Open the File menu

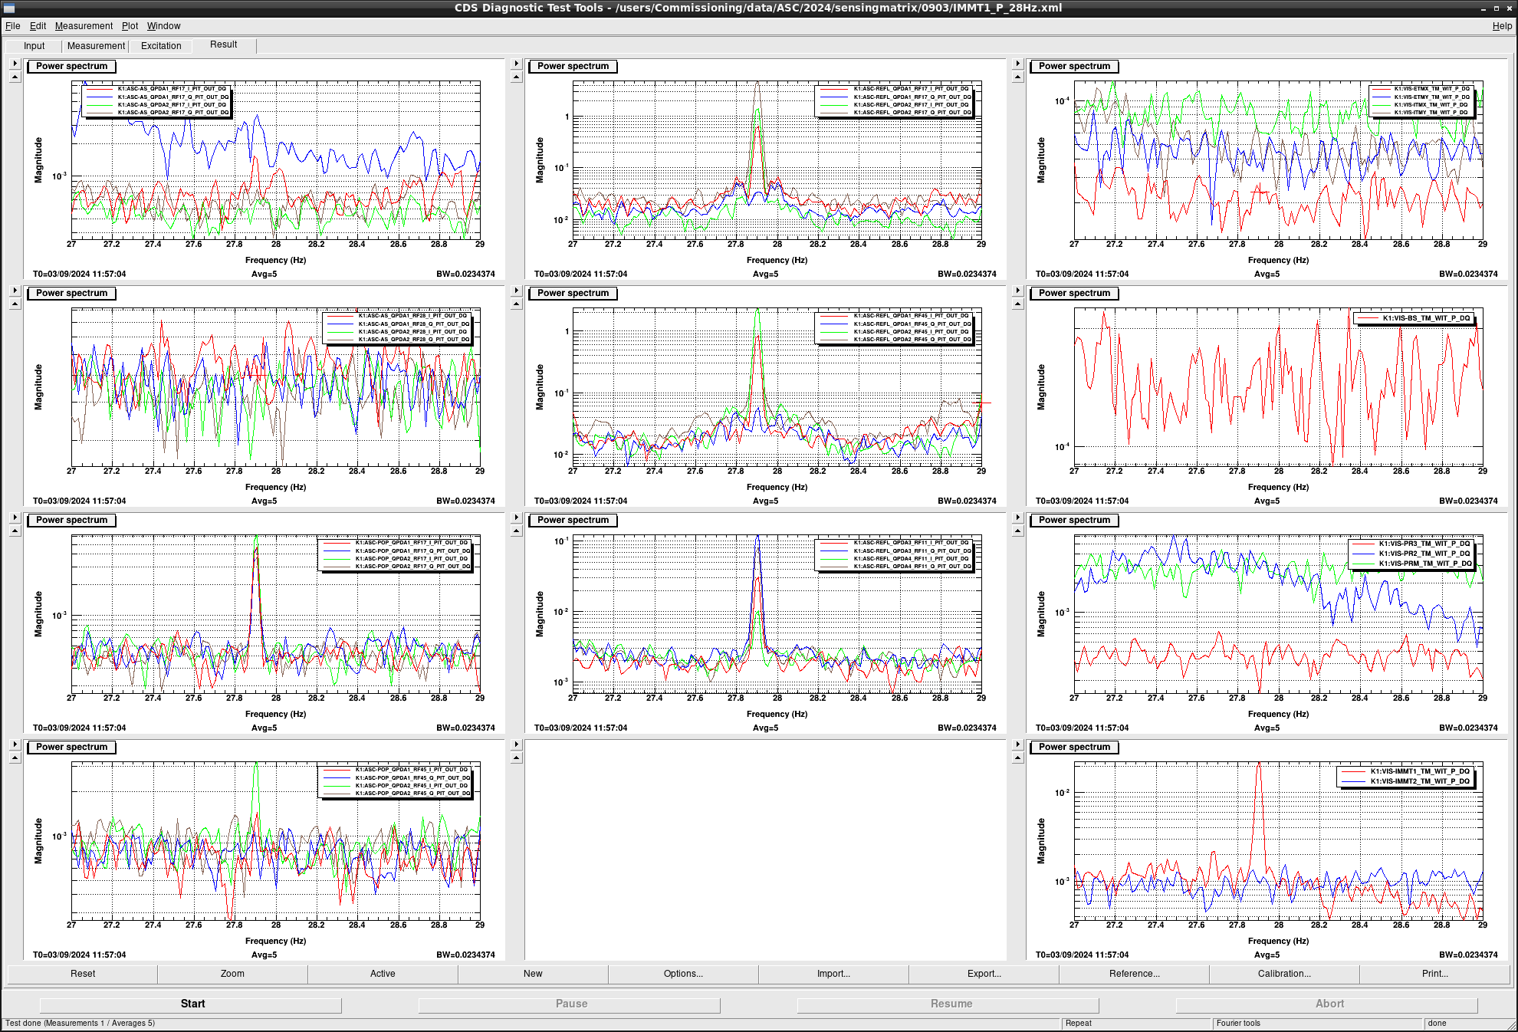click(x=12, y=26)
